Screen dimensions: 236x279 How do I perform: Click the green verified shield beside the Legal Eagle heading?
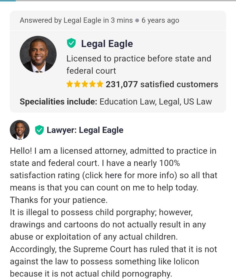pyautogui.click(x=71, y=43)
